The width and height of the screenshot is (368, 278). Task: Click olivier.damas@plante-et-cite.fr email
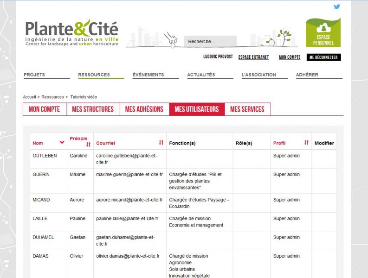[128, 256]
